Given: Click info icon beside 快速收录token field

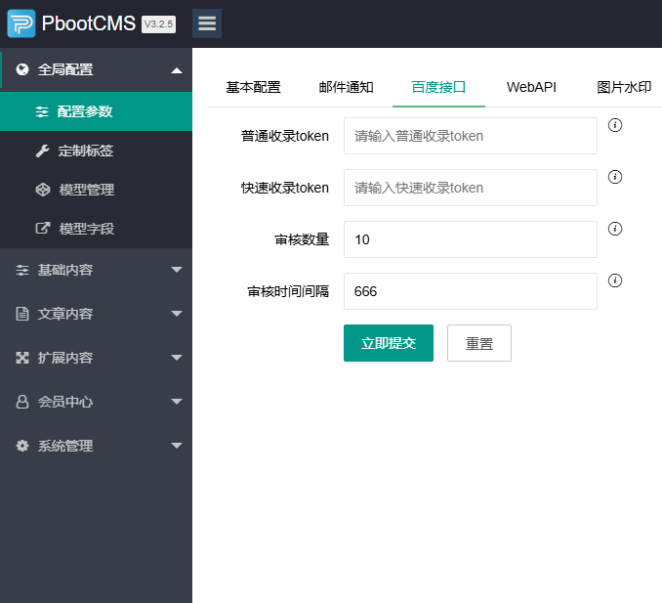Looking at the screenshot, I should [615, 177].
